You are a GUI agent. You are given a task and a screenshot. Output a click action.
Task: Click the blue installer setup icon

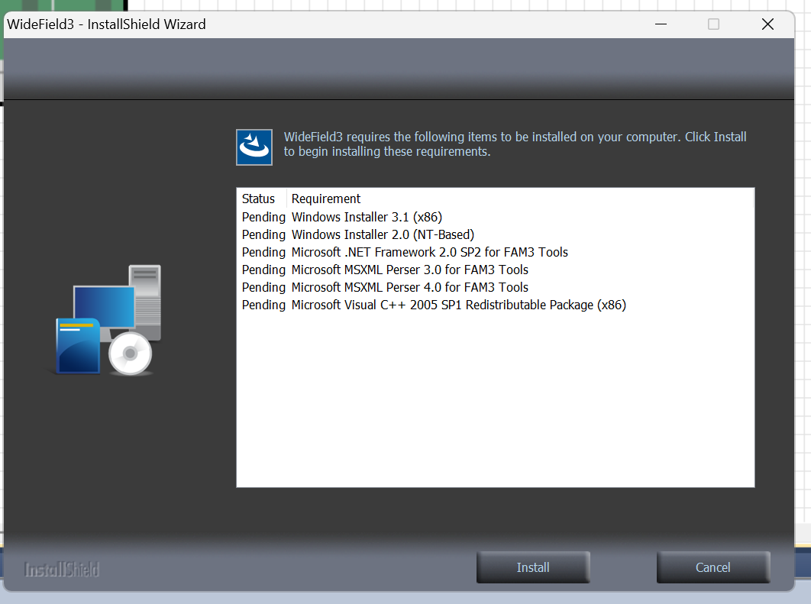254,147
